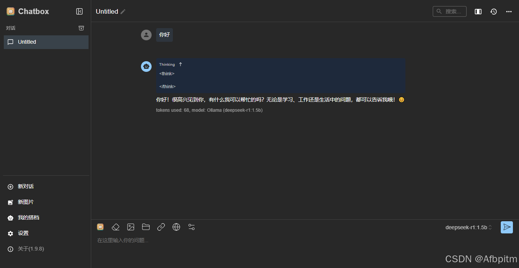This screenshot has height=268, width=519.
Task: Click the link attachment icon
Action: click(x=161, y=227)
